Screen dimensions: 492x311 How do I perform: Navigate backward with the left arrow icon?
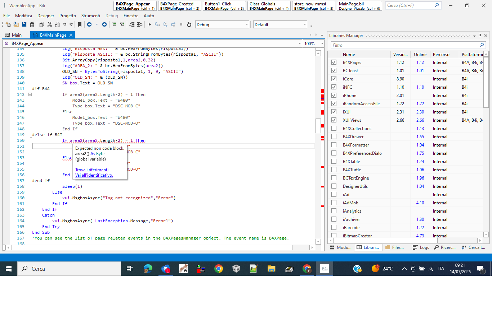[x=89, y=24]
